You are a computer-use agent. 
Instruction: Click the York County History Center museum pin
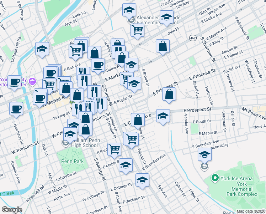[32, 81]
